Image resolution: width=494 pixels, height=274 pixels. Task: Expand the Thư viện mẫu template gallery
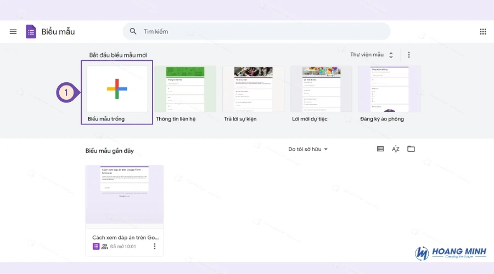(x=372, y=55)
